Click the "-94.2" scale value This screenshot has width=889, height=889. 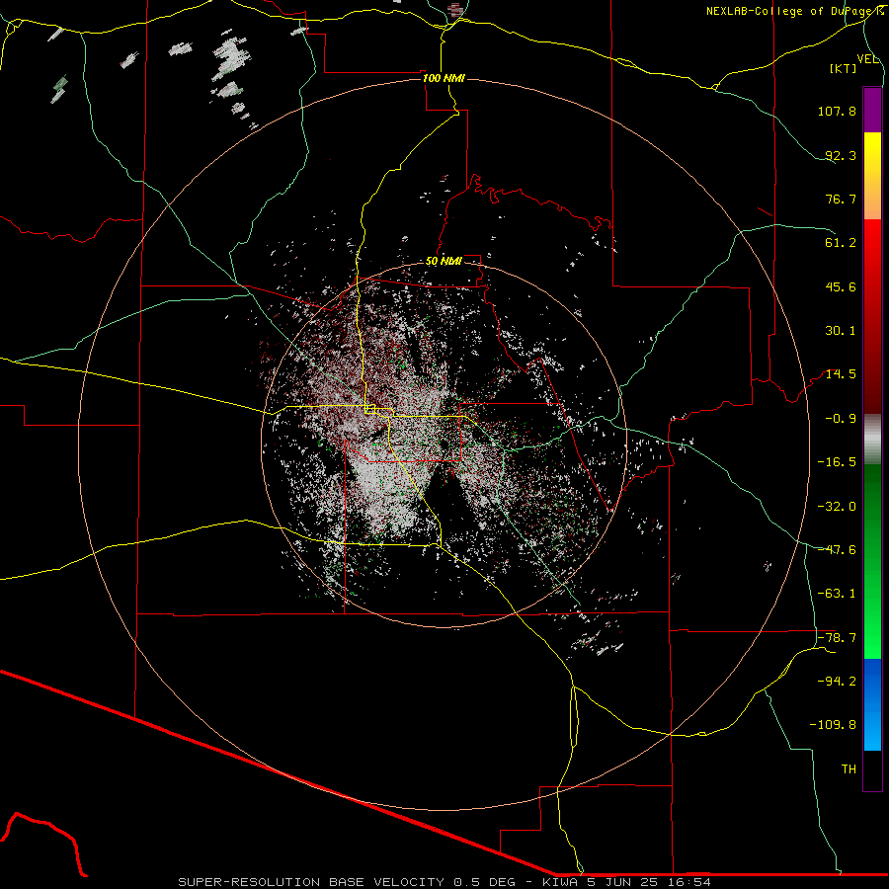pyautogui.click(x=837, y=681)
